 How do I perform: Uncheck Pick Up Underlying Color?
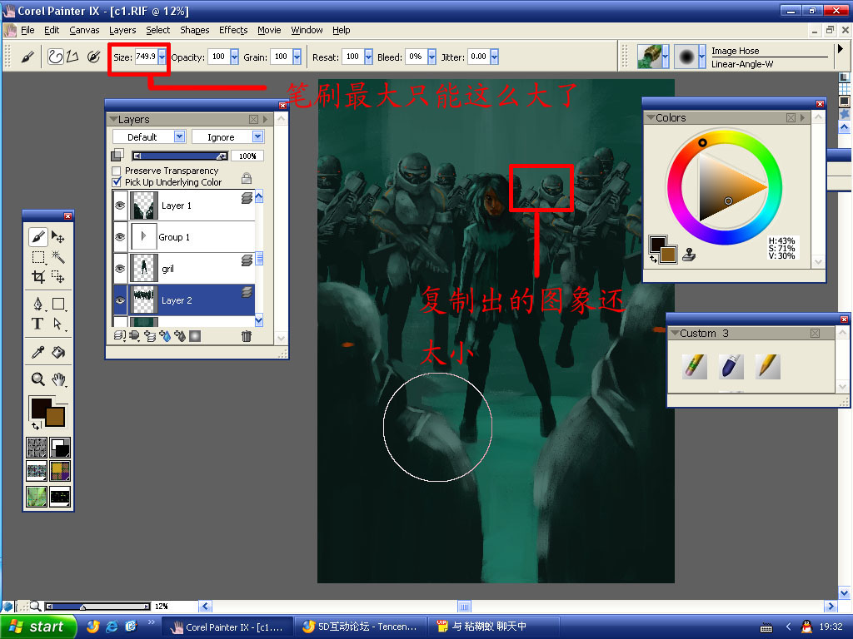(117, 182)
